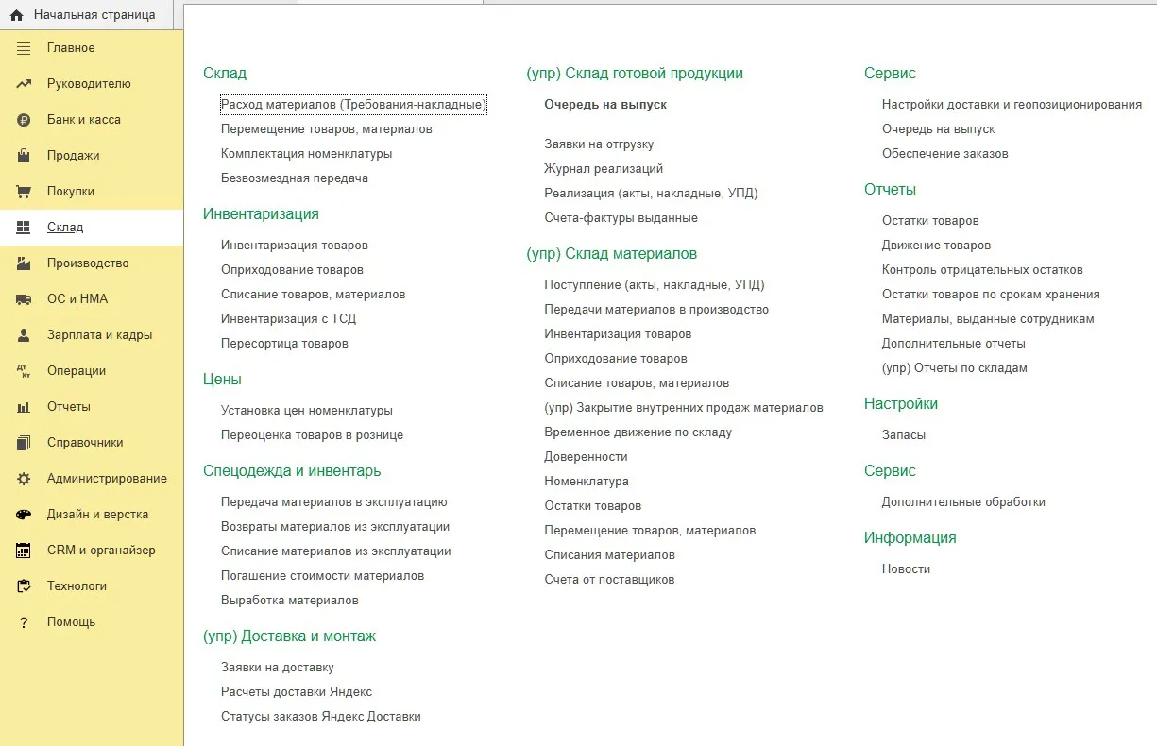Click the Продажи shopping bag icon
This screenshot has width=1157, height=746.
pos(25,156)
